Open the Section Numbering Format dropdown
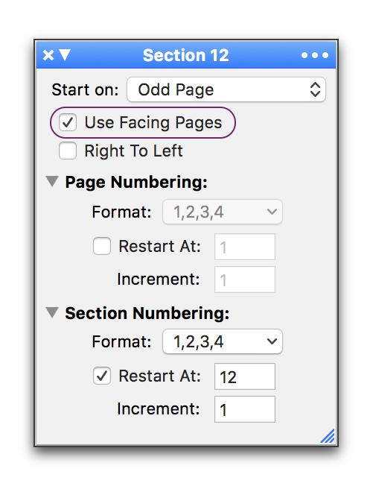 point(223,341)
